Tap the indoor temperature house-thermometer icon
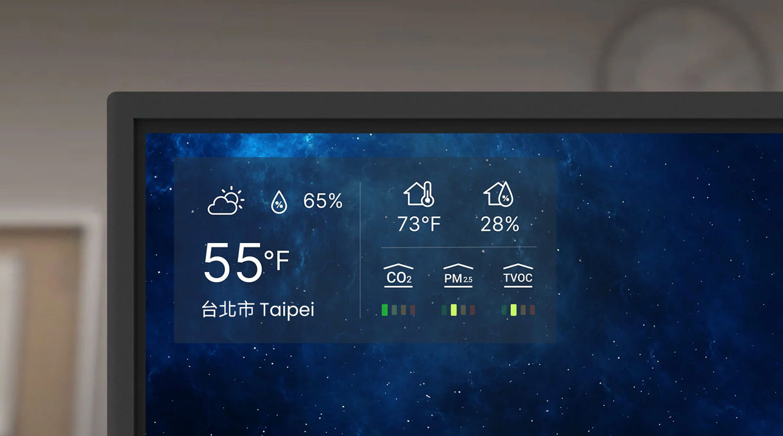783x436 pixels. [x=419, y=194]
